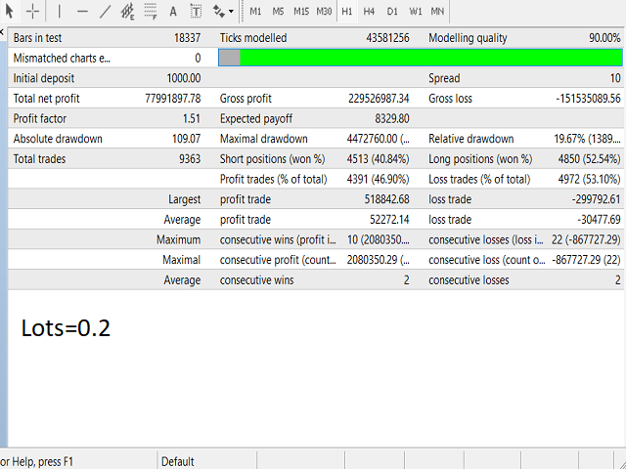Switch to MN monthly timeframe
The height and width of the screenshot is (469, 626).
click(x=437, y=11)
